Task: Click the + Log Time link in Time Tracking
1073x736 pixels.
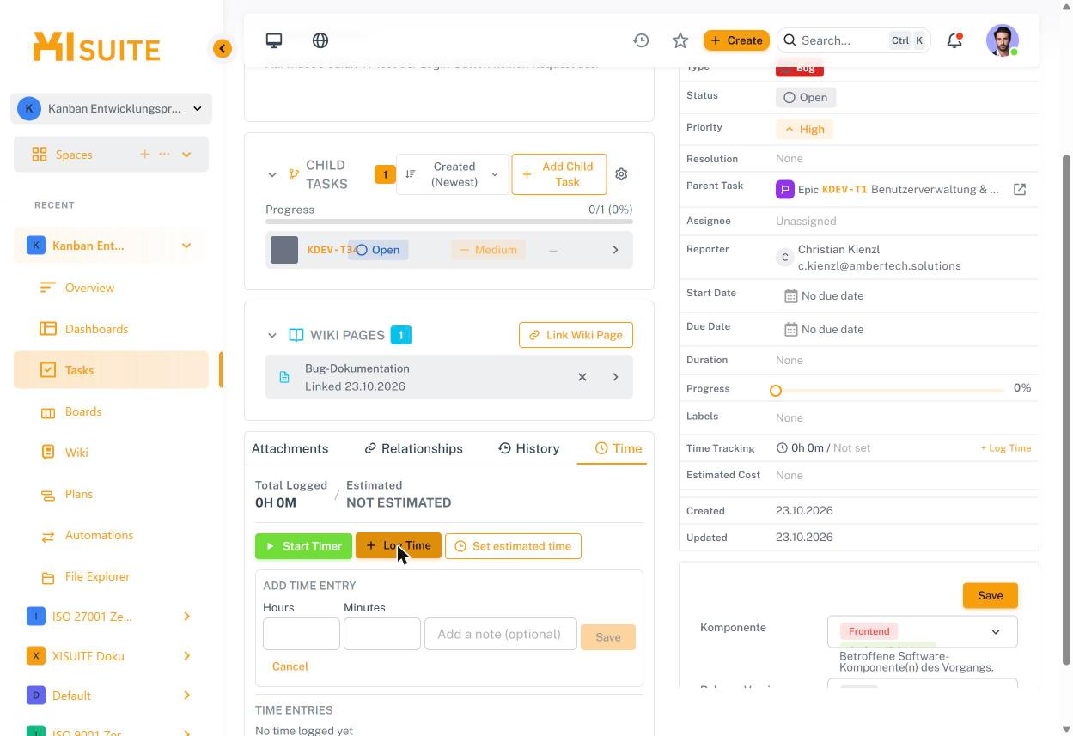Action: click(x=1006, y=448)
